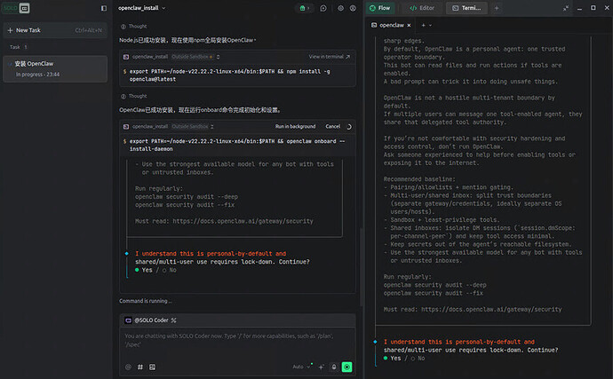This screenshot has width=613, height=379.
Task: Click the new chat bubble icon in header
Action: [x=322, y=8]
